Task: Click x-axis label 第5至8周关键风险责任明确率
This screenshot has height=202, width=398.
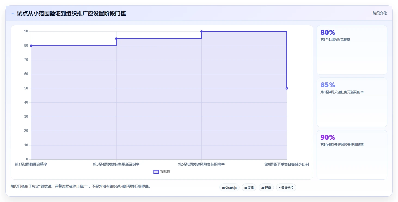Action: [201, 164]
